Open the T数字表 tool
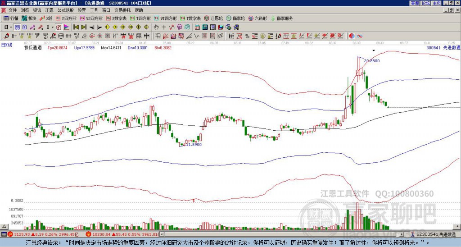Image resolution: width=461 pixels, height=247 pixels. [x=190, y=18]
